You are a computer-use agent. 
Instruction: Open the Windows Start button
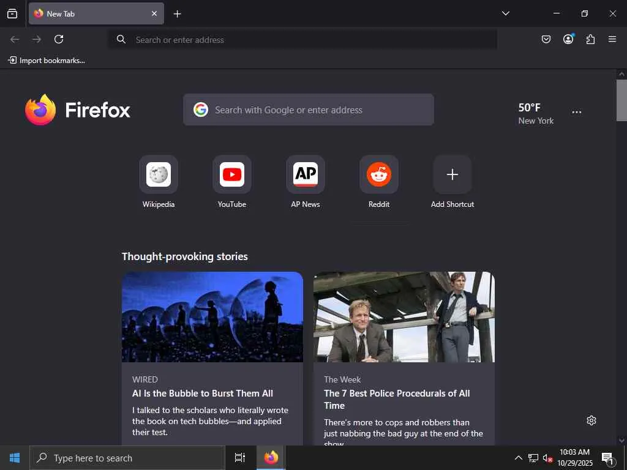pyautogui.click(x=15, y=458)
